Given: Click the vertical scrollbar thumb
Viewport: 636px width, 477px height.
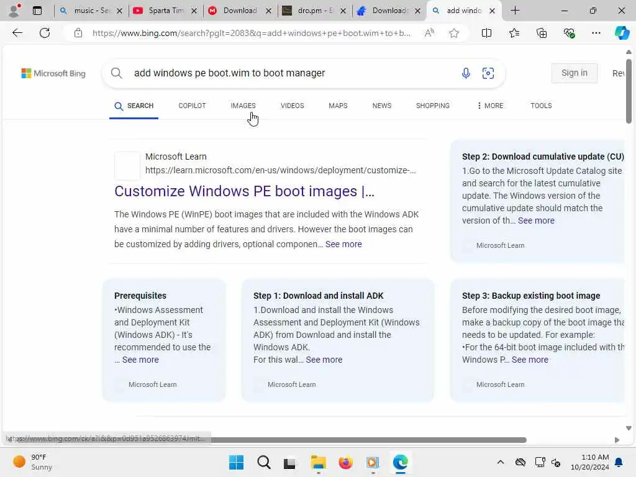Looking at the screenshot, I should tap(629, 91).
